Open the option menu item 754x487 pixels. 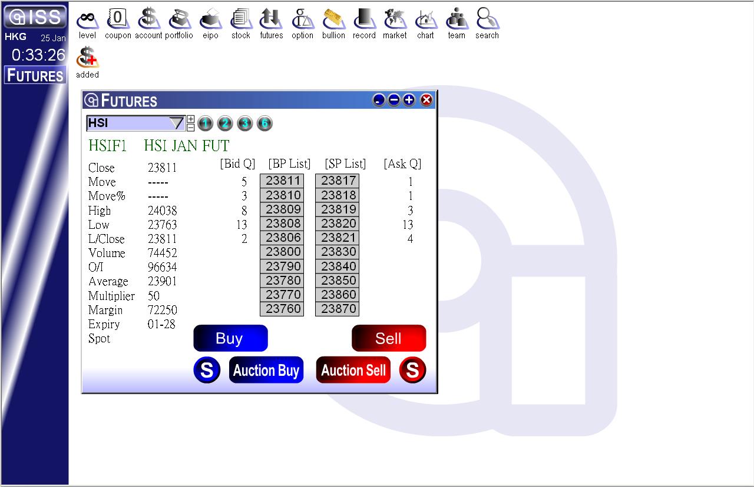pos(302,24)
